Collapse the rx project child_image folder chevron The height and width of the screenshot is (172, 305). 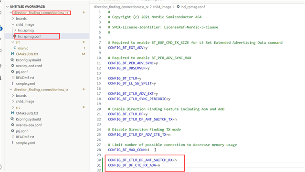tap(13, 24)
